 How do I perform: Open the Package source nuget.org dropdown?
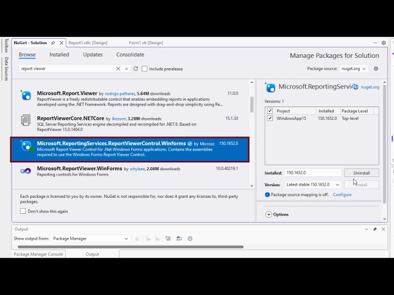(x=354, y=69)
